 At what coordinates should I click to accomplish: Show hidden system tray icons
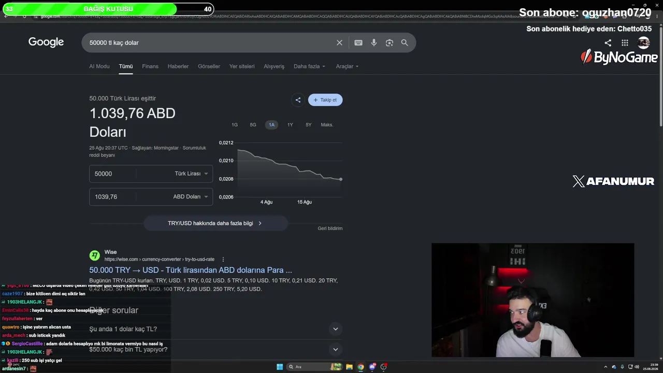click(x=606, y=367)
